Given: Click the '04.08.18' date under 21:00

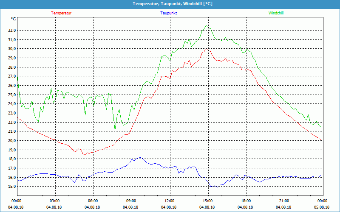Looking at the screenshot, I should coord(283,207).
